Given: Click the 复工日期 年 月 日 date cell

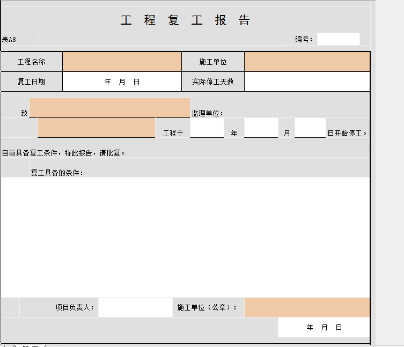Looking at the screenshot, I should coord(122,82).
